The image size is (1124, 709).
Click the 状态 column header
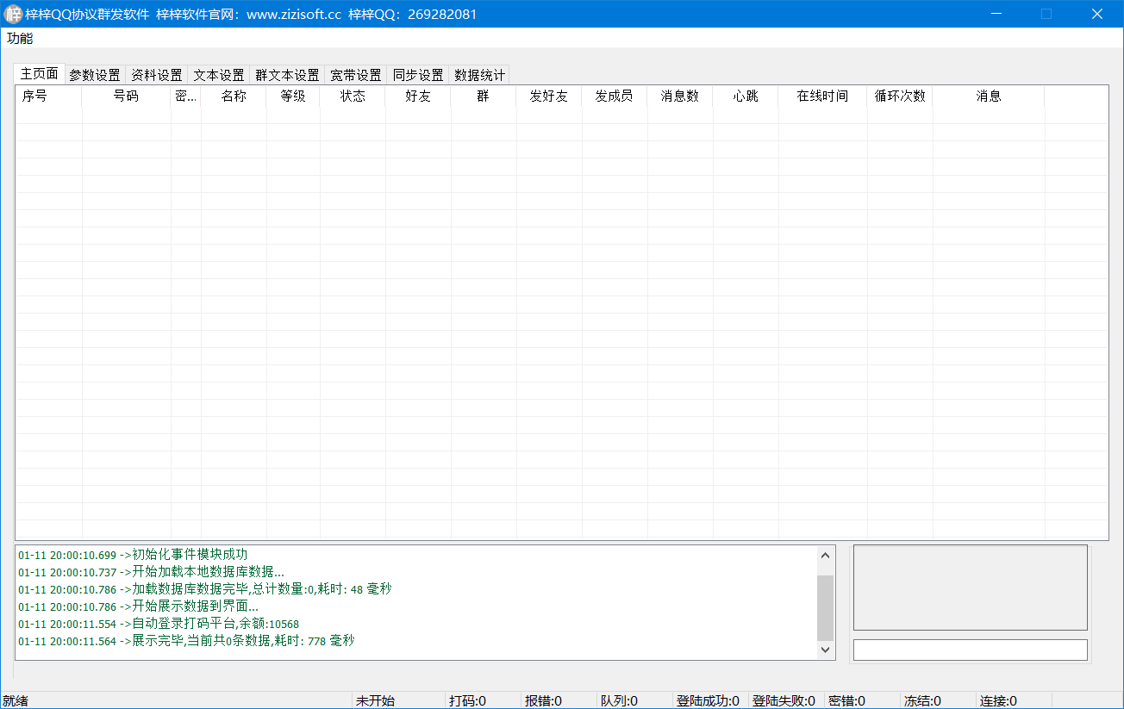pos(353,96)
